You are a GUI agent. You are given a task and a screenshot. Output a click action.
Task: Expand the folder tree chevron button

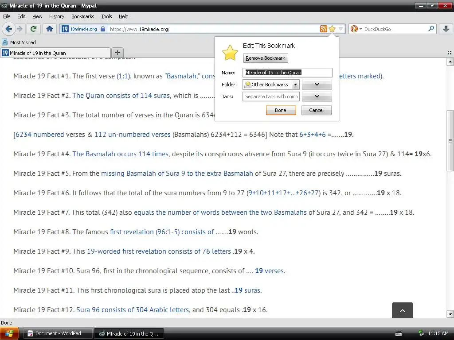(317, 85)
